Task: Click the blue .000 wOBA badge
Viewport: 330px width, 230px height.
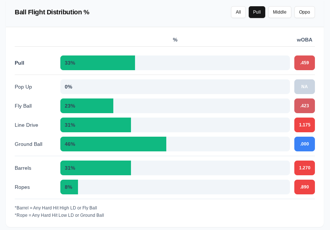Action: [305, 144]
